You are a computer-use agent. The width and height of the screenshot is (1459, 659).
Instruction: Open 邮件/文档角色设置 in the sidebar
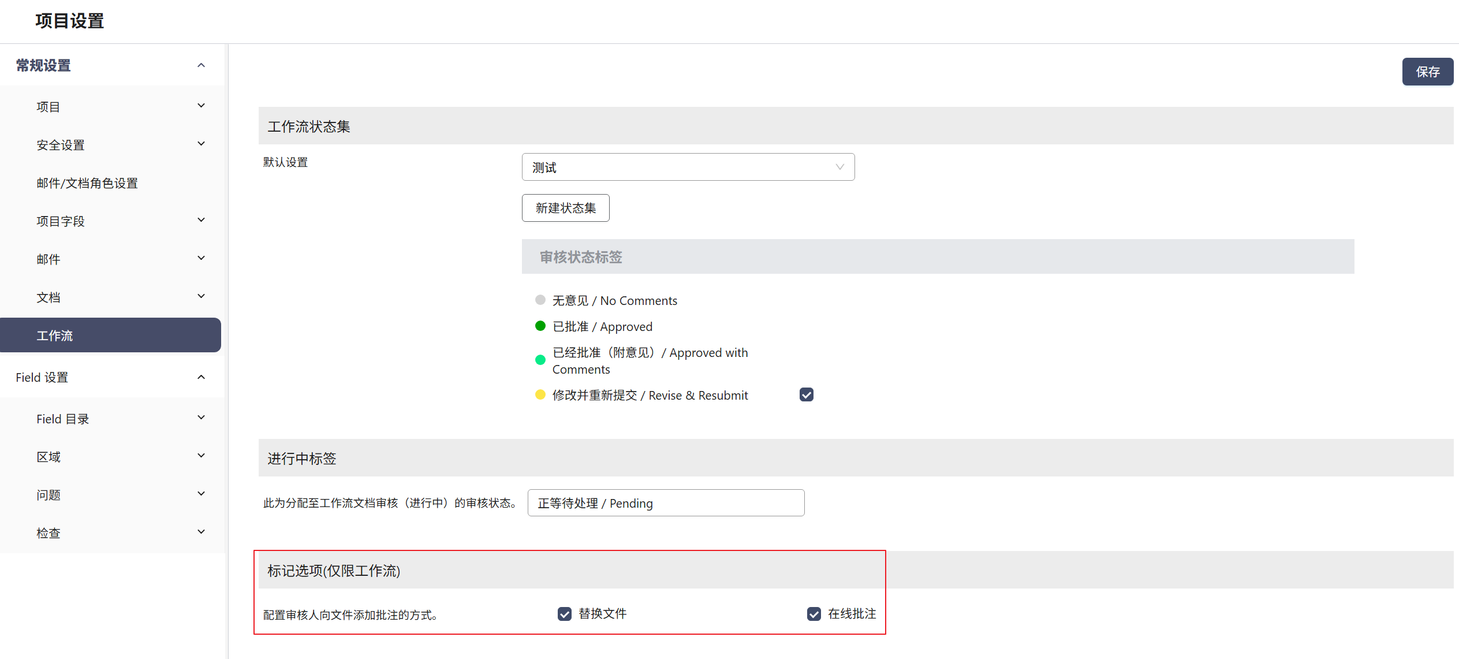pos(87,183)
